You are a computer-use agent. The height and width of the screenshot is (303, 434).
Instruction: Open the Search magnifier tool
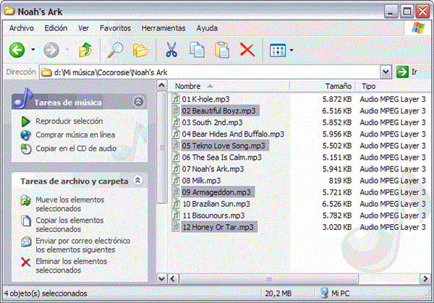pyautogui.click(x=115, y=50)
